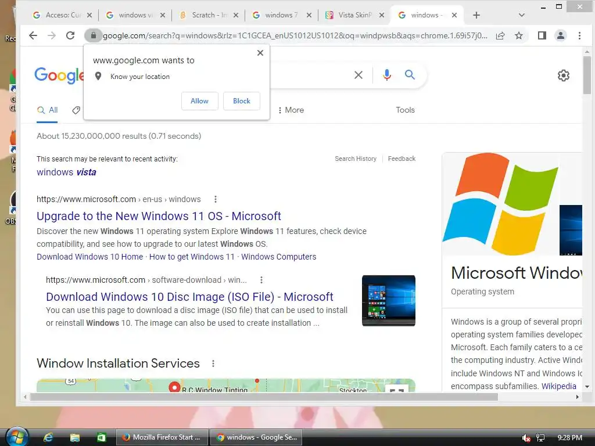The width and height of the screenshot is (595, 446).
Task: Launch Internet Explorer from the taskbar
Action: (x=48, y=438)
